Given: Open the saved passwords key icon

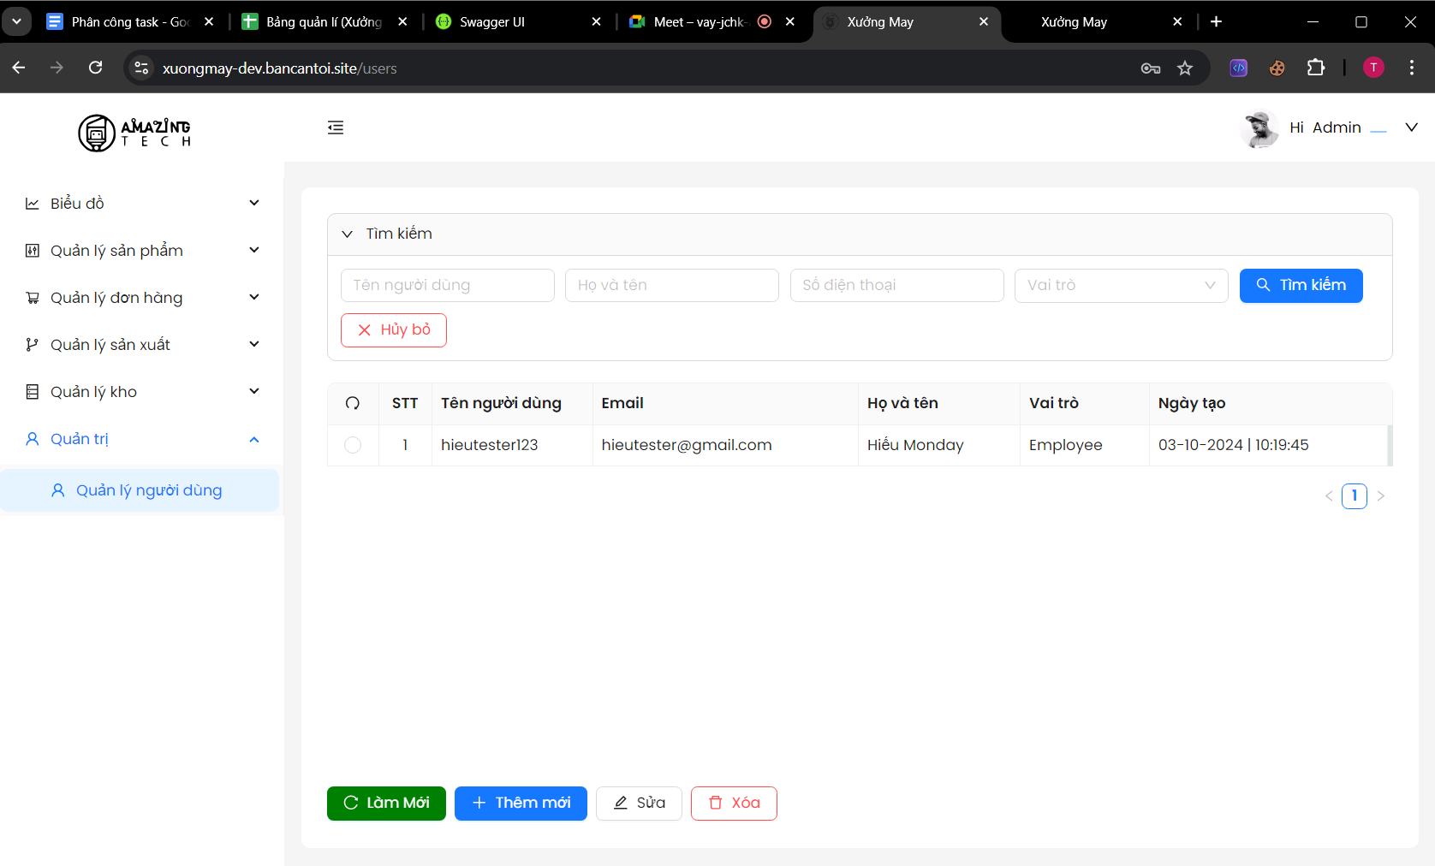Looking at the screenshot, I should (1150, 68).
